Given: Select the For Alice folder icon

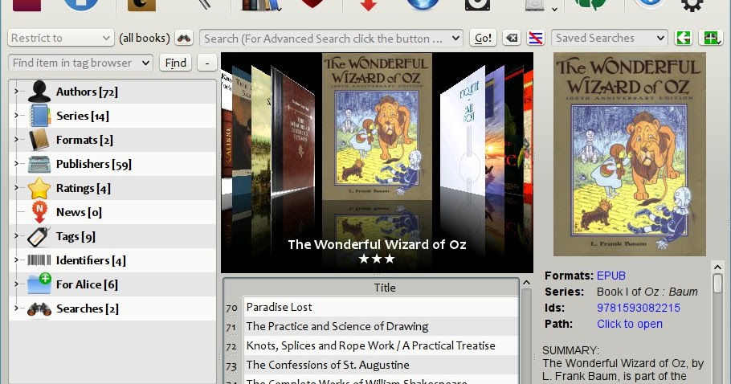Looking at the screenshot, I should [39, 284].
